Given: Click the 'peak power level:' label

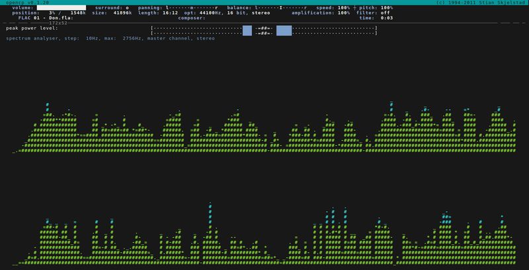Looking at the screenshot, I should [32, 28].
